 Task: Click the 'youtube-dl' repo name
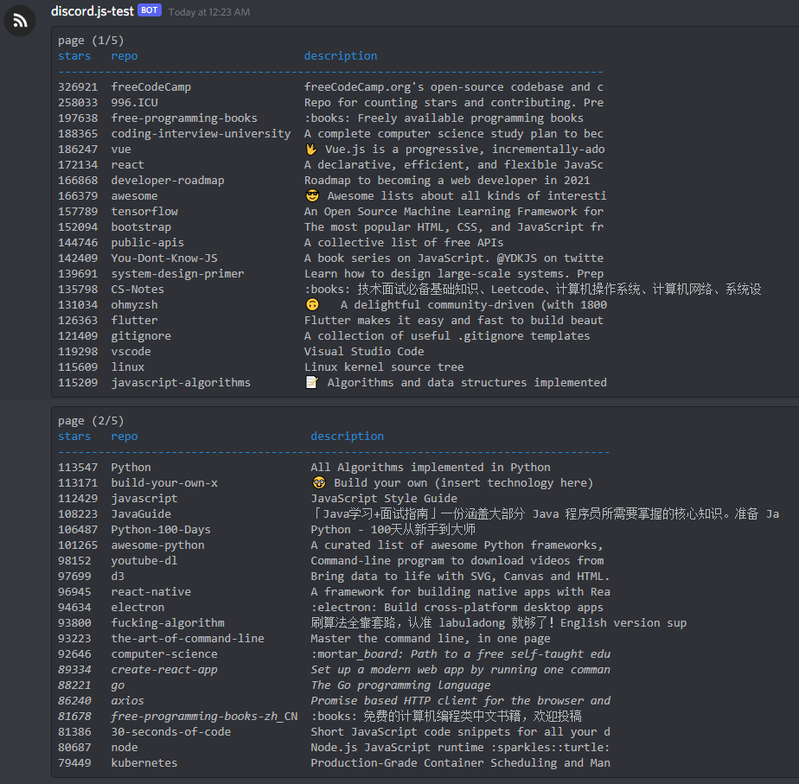tap(144, 561)
